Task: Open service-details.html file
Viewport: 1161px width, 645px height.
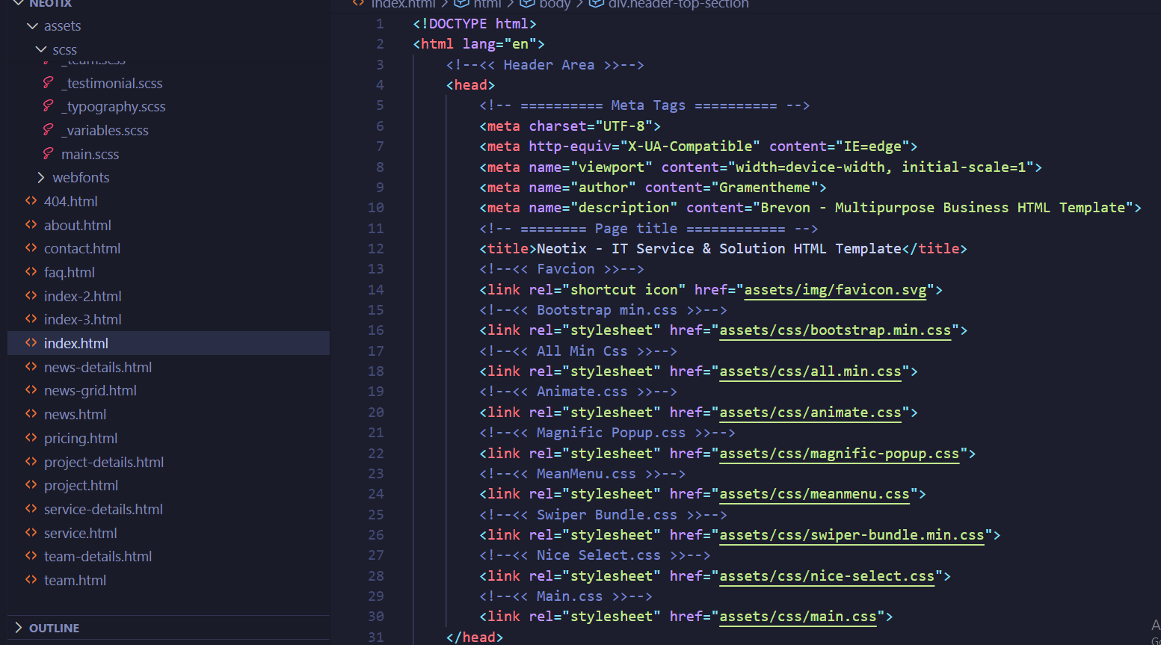Action: [x=103, y=509]
